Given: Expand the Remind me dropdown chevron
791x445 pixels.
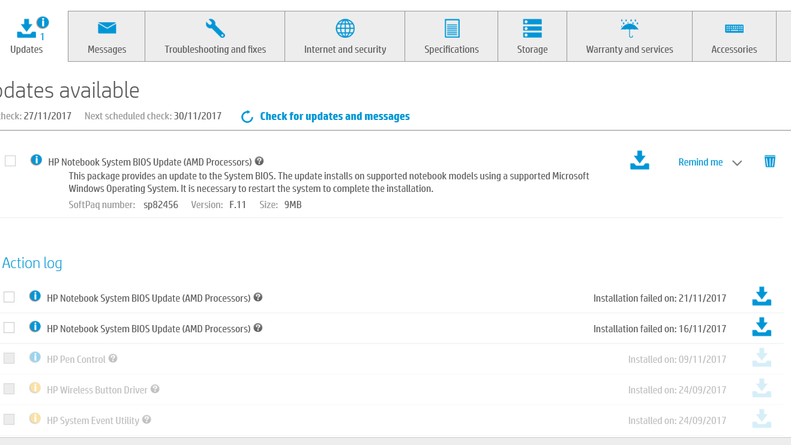Looking at the screenshot, I should coord(738,163).
